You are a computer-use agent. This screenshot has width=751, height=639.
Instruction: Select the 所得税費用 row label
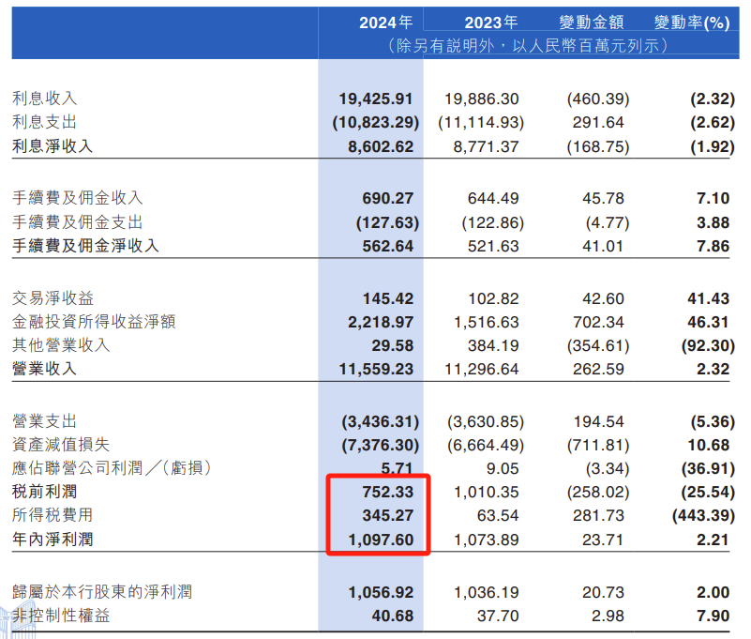53,515
